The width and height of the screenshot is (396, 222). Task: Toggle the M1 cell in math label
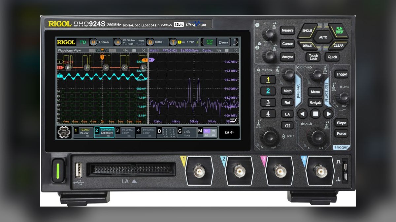tap(207, 131)
